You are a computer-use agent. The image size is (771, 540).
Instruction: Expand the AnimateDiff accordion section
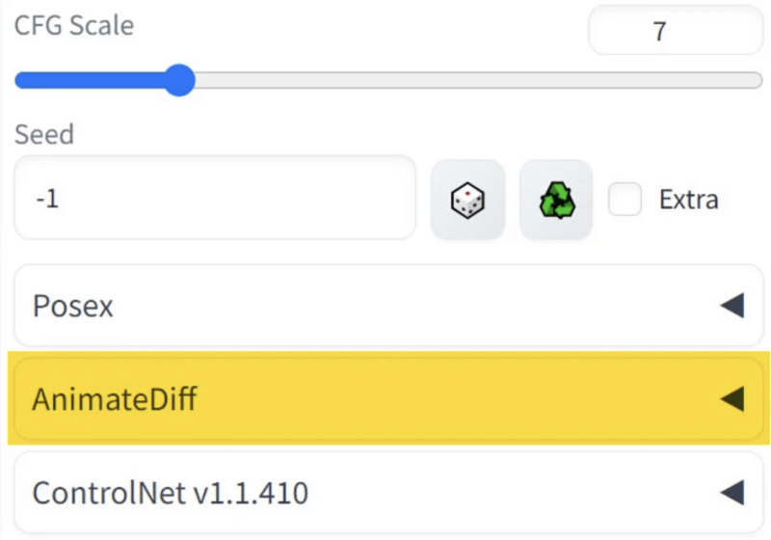tap(385, 398)
